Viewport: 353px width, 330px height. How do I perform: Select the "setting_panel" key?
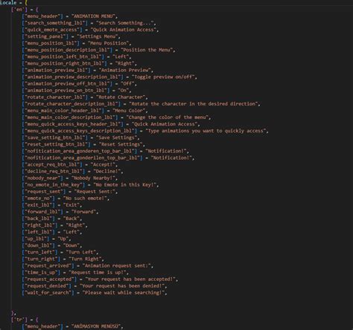coord(46,36)
